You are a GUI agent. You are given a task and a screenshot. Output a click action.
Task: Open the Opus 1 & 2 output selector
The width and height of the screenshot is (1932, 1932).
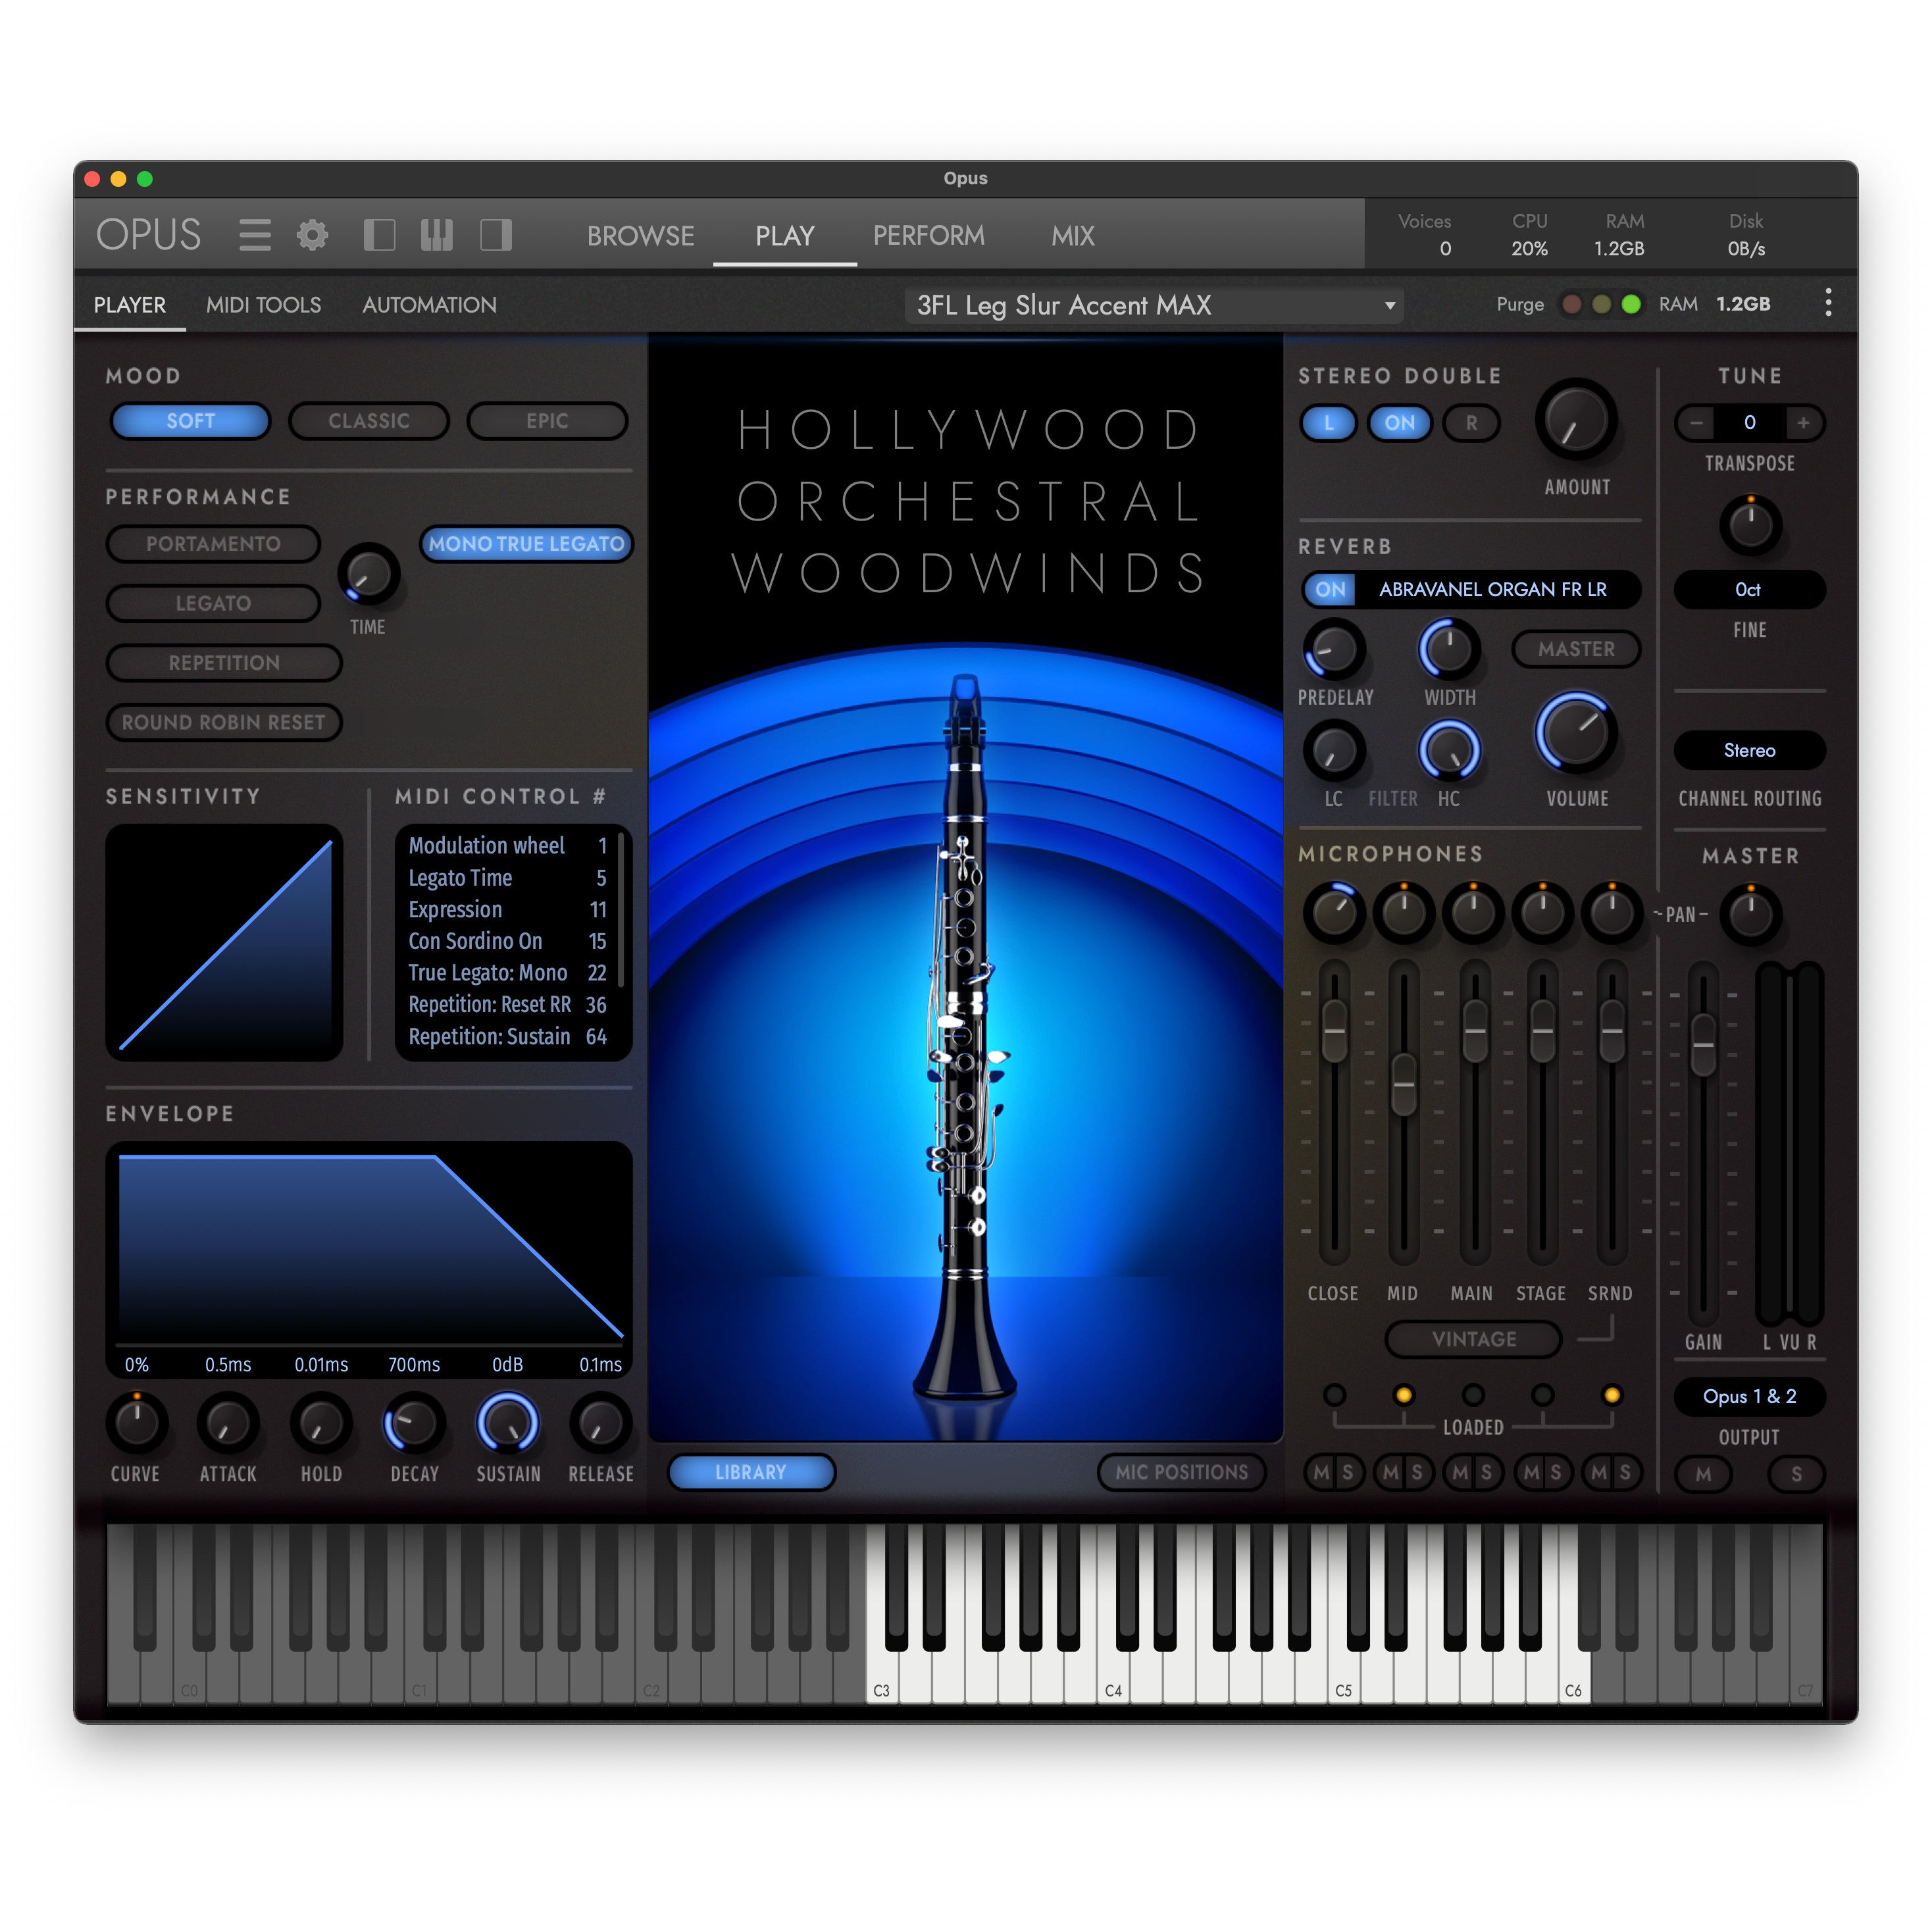[1749, 1396]
